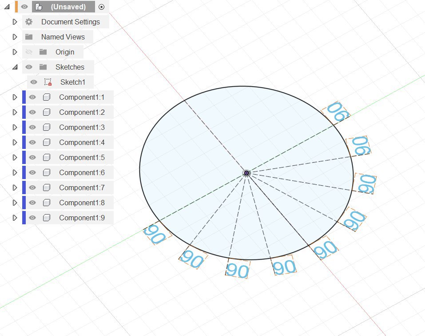Viewport: 425px width, 336px height.
Task: Hide the Sketches folder
Action: click(29, 67)
